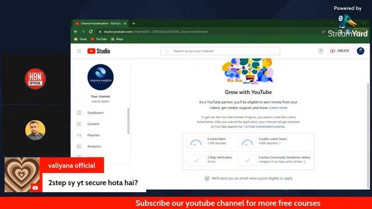Click the Learn more link
This screenshot has height=209, width=372.
(x=278, y=108)
